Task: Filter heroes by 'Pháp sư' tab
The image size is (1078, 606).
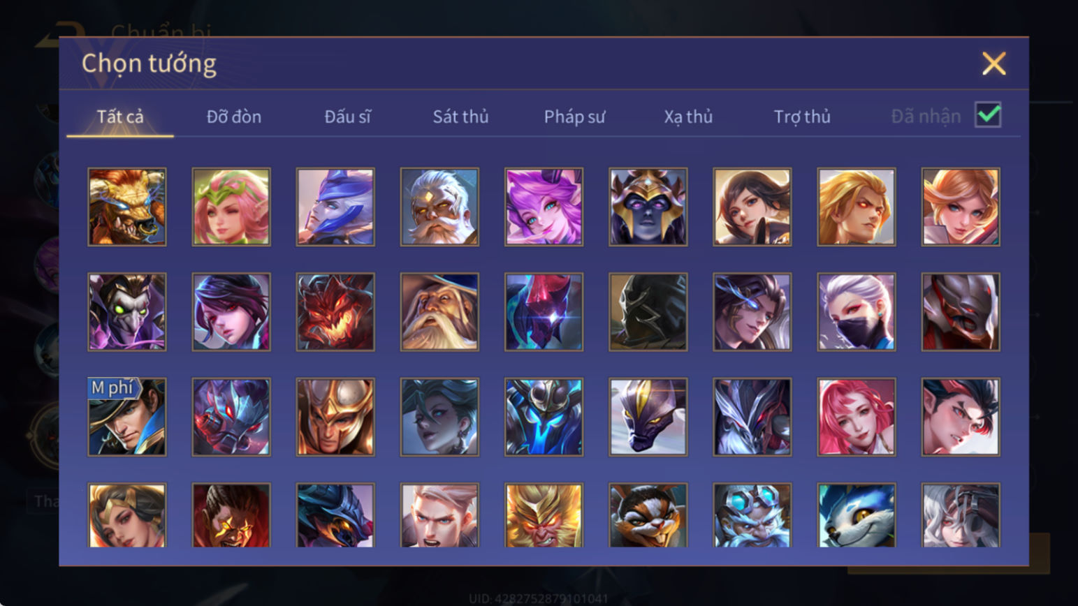Action: click(574, 117)
